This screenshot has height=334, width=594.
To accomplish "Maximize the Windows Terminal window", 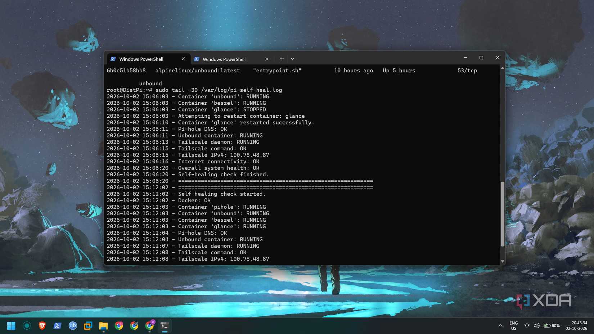I will click(481, 58).
